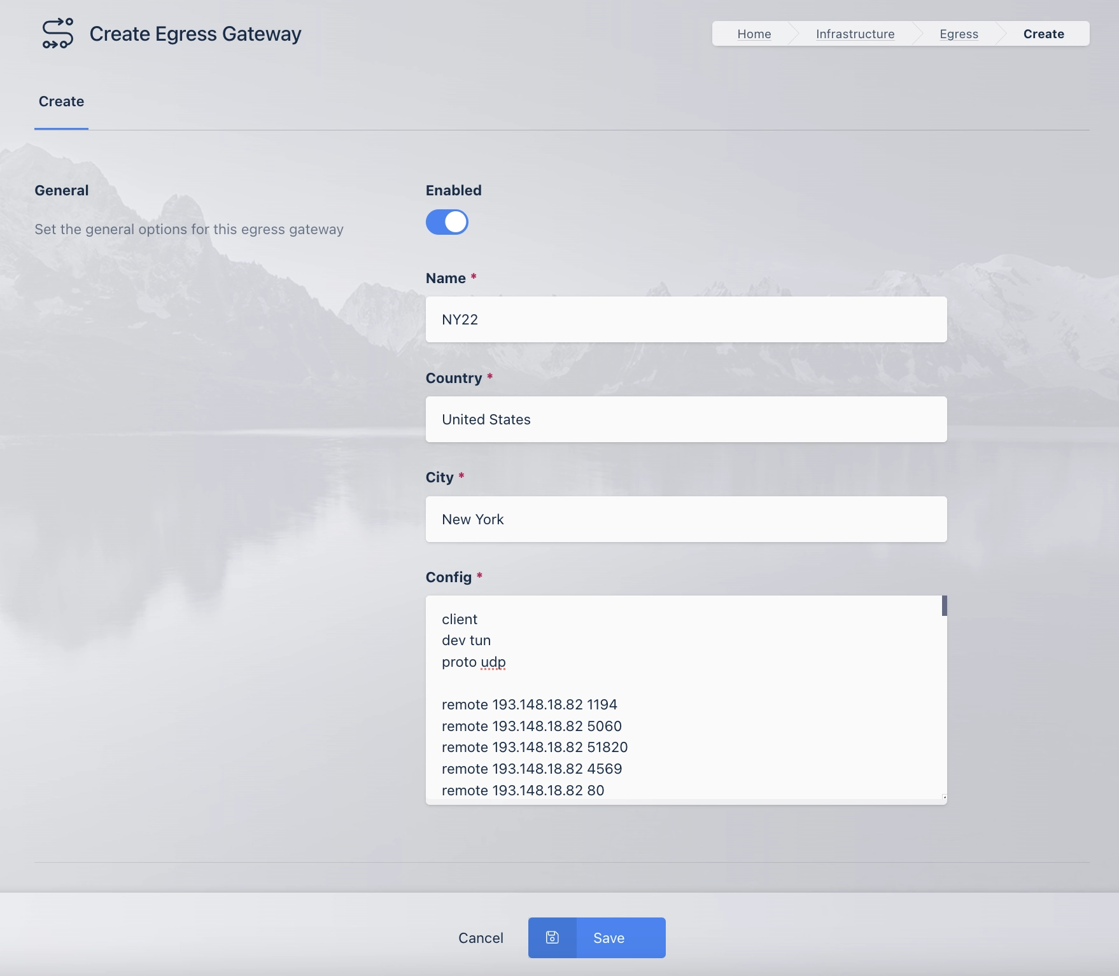Click the Enabled label
Screen dimensions: 1119x976
[x=453, y=190]
